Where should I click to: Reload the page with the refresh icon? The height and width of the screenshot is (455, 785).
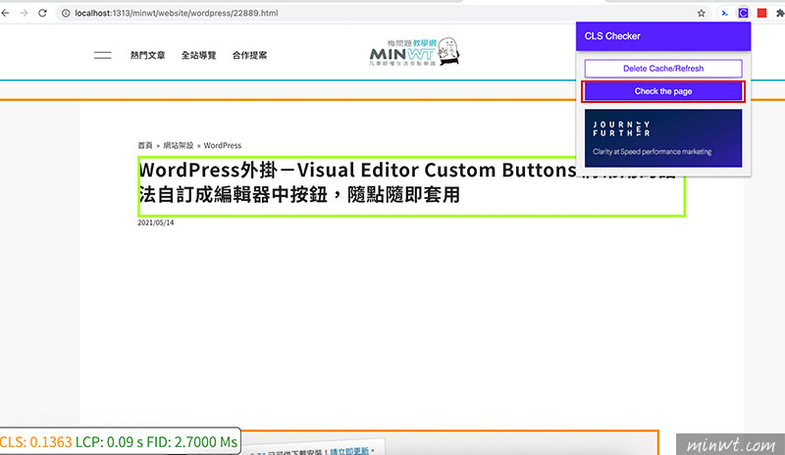[42, 13]
